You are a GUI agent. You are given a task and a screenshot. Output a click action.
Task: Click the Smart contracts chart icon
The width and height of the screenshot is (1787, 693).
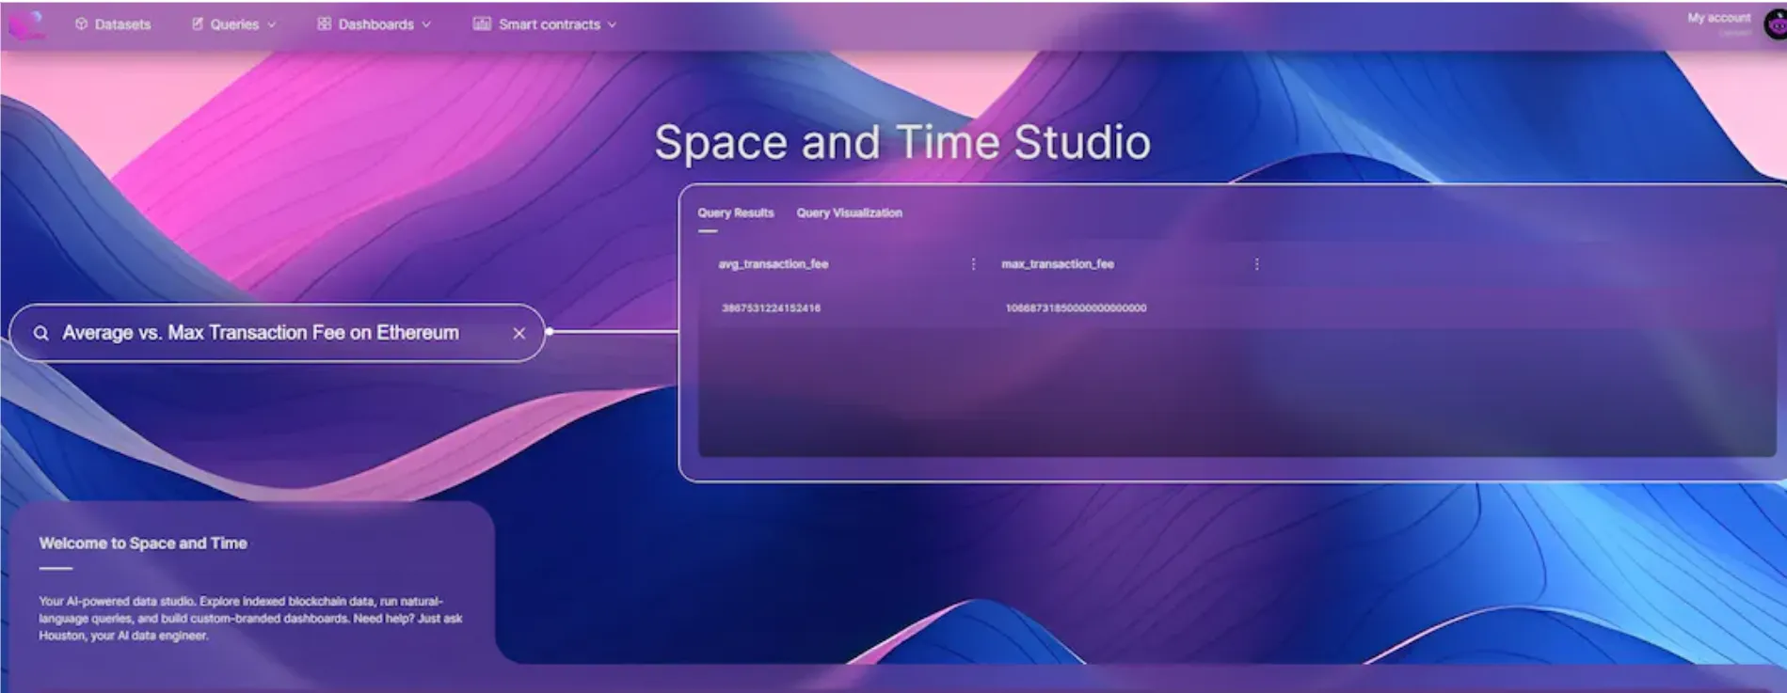click(482, 24)
